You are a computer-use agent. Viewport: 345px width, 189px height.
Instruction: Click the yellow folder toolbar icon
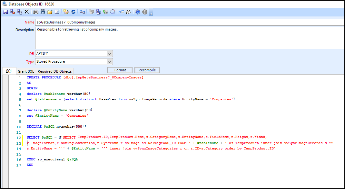(x=50, y=12)
